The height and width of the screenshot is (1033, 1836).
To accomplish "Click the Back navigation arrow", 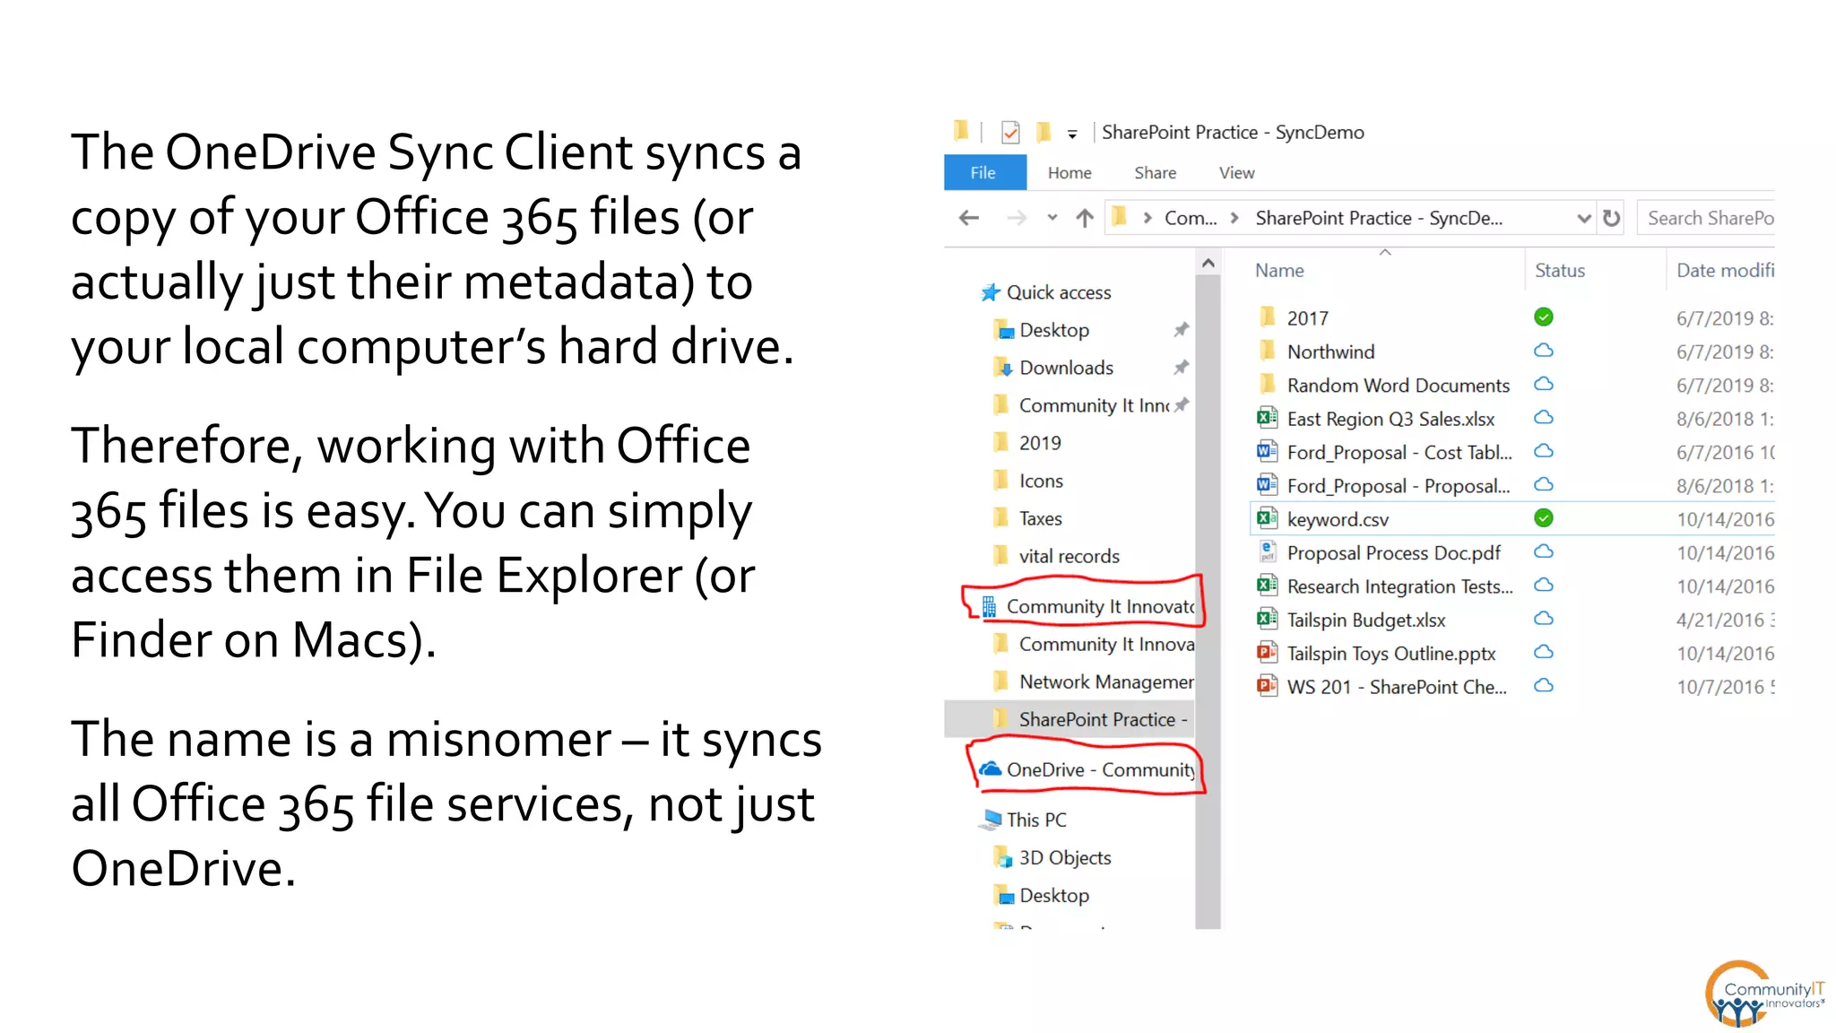I will pos(969,218).
